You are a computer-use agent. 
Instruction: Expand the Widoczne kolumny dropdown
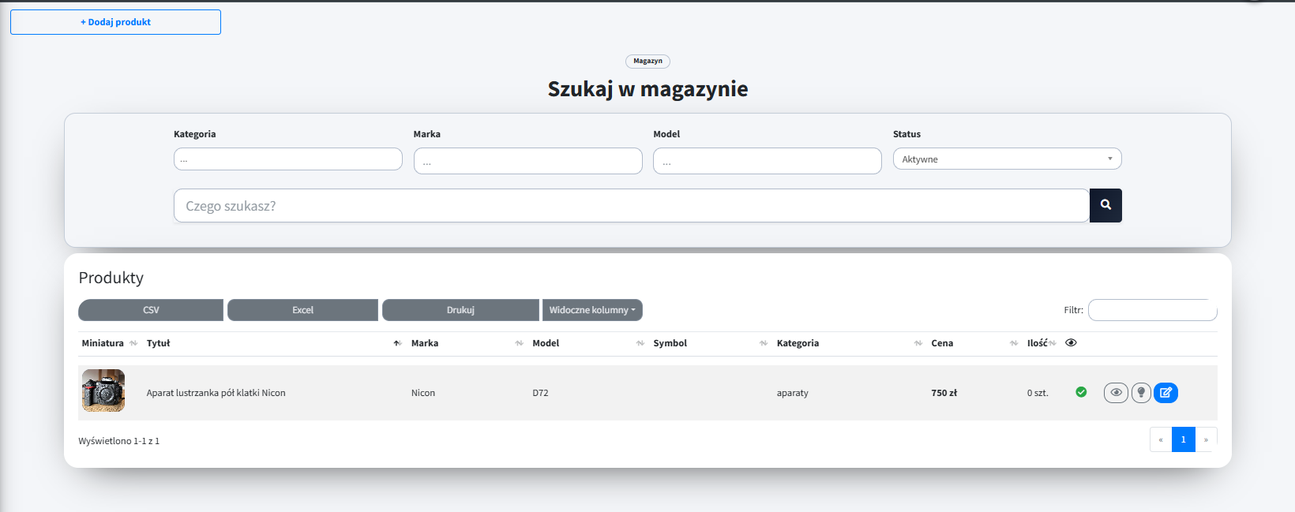[x=592, y=310]
